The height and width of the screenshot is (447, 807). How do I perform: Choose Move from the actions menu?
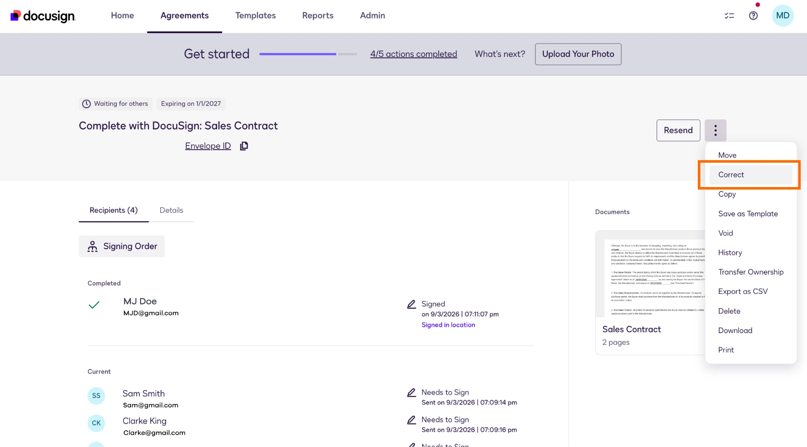[x=751, y=155]
